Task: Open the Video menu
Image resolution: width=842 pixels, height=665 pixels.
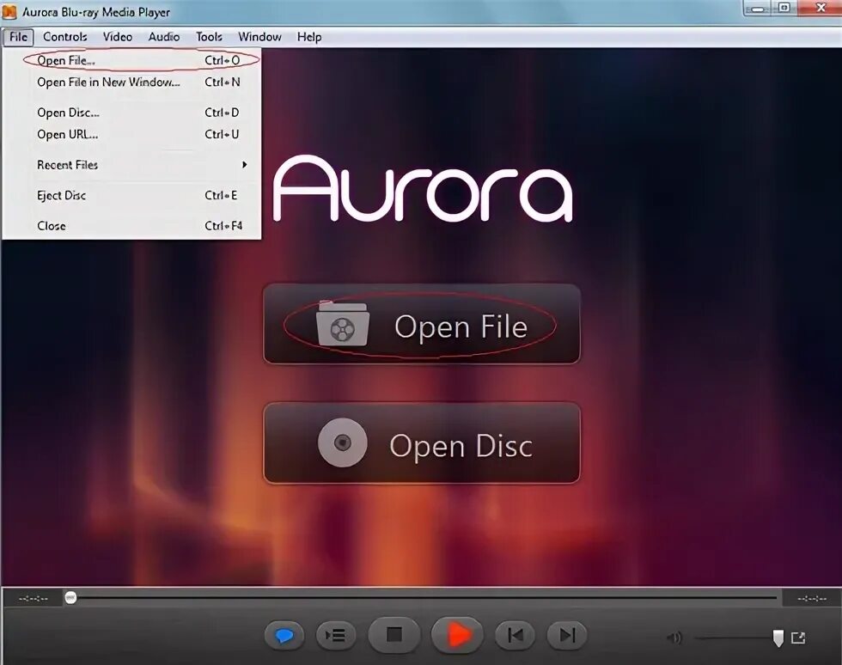Action: point(118,37)
